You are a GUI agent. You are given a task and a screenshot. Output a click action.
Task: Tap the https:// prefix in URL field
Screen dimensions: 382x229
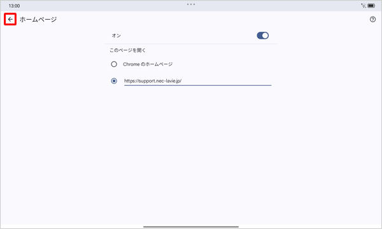point(131,81)
